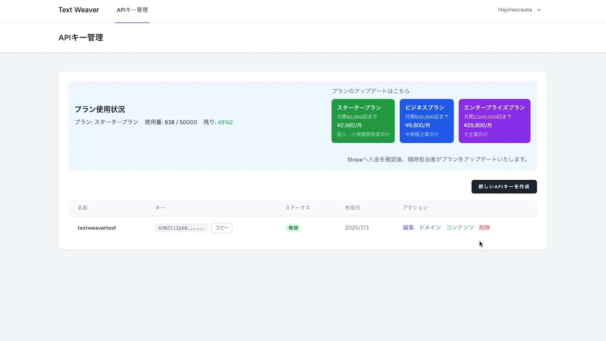The image size is (606, 341).
Task: Delete textweavertest key via 削除
Action: tap(484, 228)
